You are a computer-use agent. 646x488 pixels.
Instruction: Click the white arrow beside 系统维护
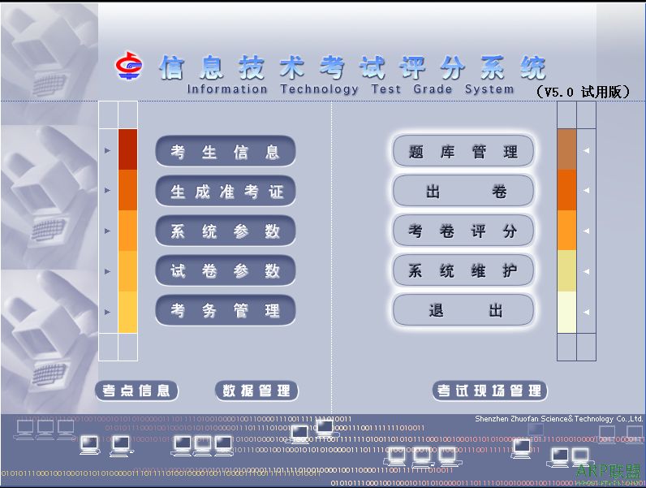[x=586, y=271]
